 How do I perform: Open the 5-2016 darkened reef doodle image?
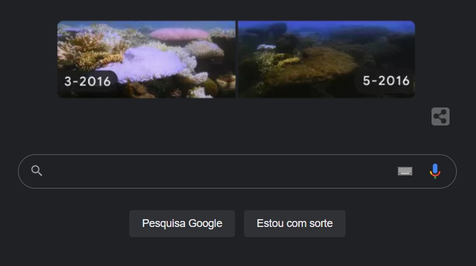326,59
